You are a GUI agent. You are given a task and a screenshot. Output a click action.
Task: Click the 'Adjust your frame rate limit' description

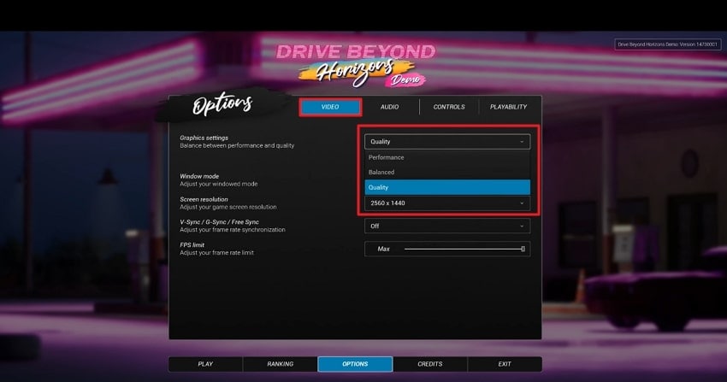[216, 253]
